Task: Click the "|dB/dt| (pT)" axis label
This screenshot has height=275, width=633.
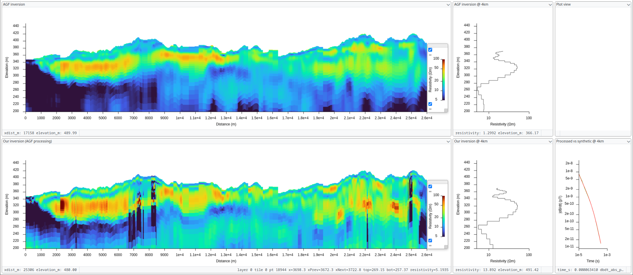Action: (560, 204)
